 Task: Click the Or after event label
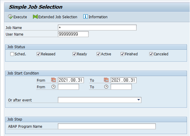point(20,100)
